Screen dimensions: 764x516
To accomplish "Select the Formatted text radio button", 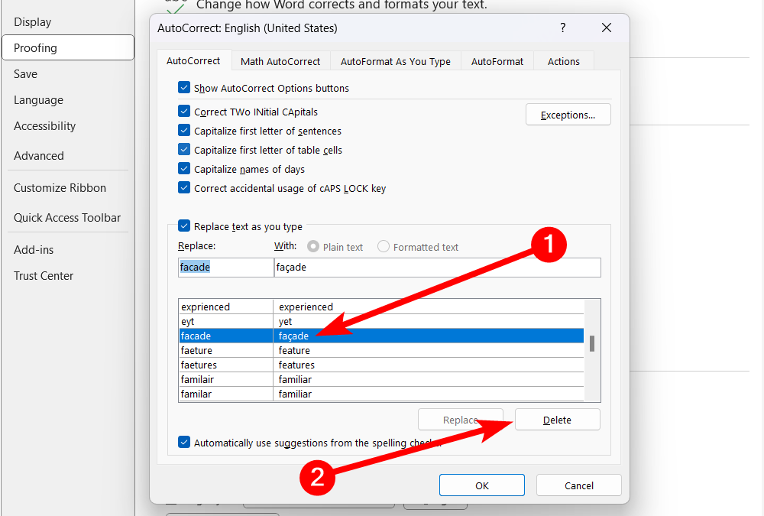I will 384,247.
